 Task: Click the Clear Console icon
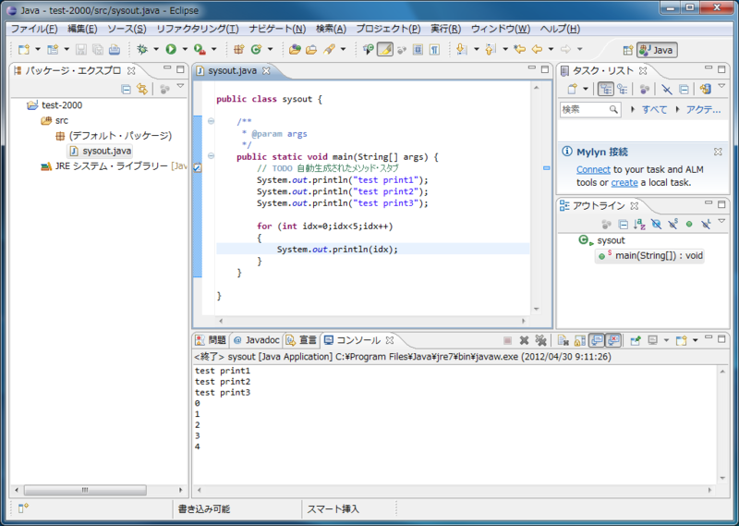563,340
